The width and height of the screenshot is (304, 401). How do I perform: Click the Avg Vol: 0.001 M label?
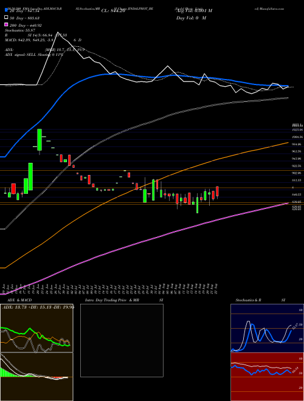click(x=194, y=11)
